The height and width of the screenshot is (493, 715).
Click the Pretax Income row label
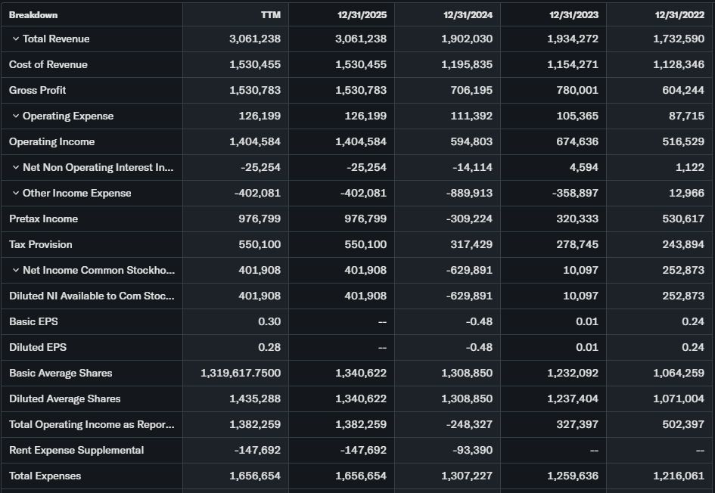point(44,219)
